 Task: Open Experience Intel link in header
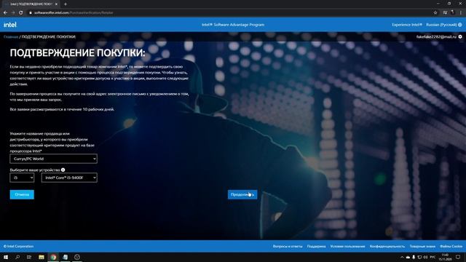(407, 25)
